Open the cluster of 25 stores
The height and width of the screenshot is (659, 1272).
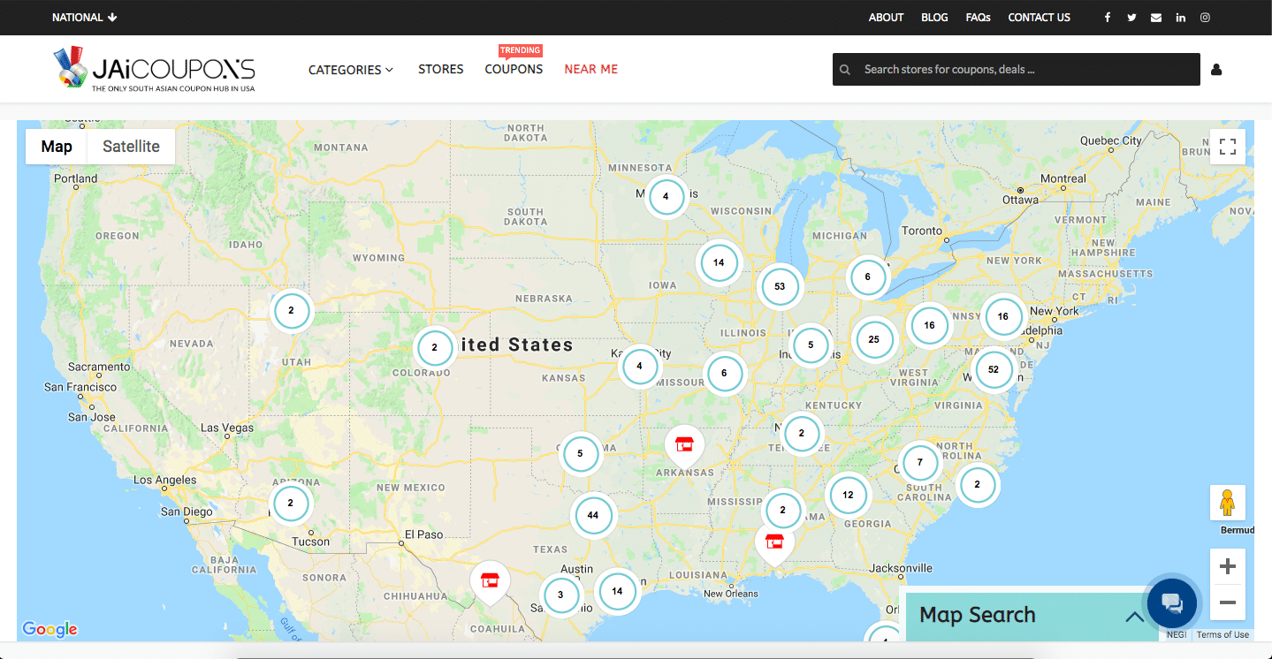click(874, 339)
